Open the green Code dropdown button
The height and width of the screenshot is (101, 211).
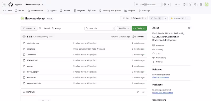(x=139, y=28)
